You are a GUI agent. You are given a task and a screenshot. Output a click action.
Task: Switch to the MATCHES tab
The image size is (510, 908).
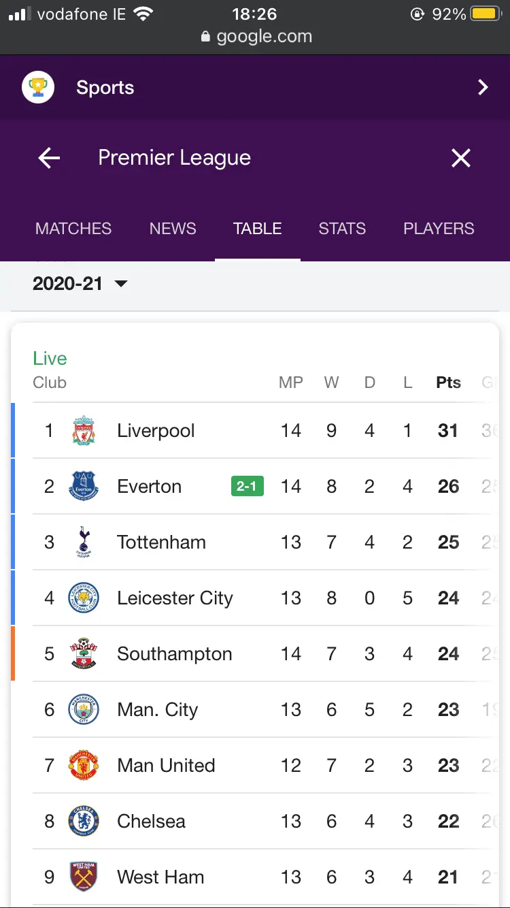tap(73, 229)
